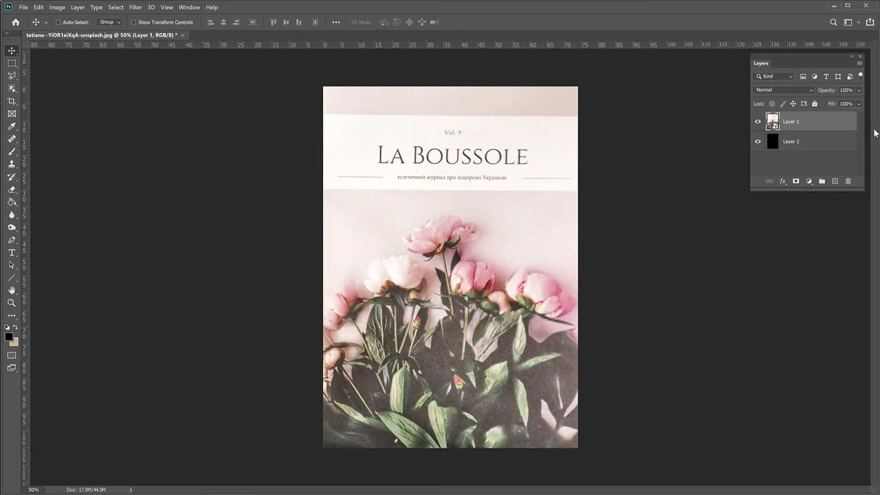The height and width of the screenshot is (495, 880).
Task: Toggle the adjustment layer filter
Action: (814, 76)
